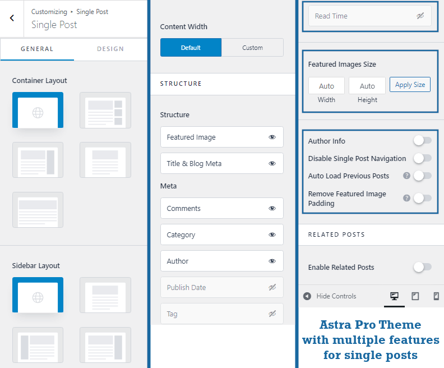Show the Read Time meta item
This screenshot has height=368, width=444.
(420, 16)
